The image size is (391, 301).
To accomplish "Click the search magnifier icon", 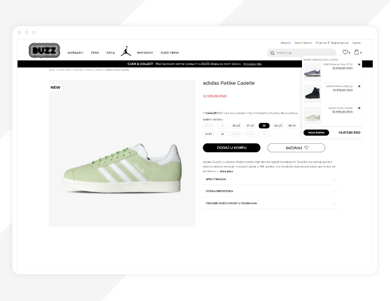I will point(272,53).
